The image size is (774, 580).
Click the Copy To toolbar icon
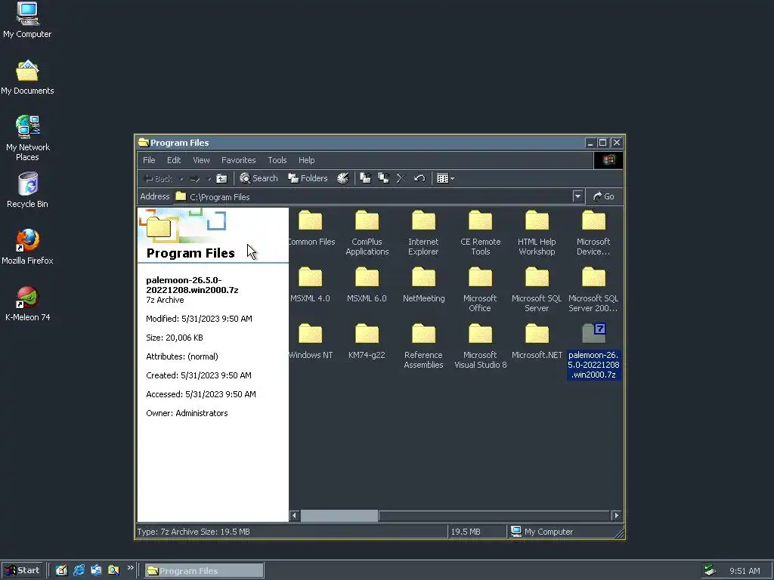pos(383,178)
